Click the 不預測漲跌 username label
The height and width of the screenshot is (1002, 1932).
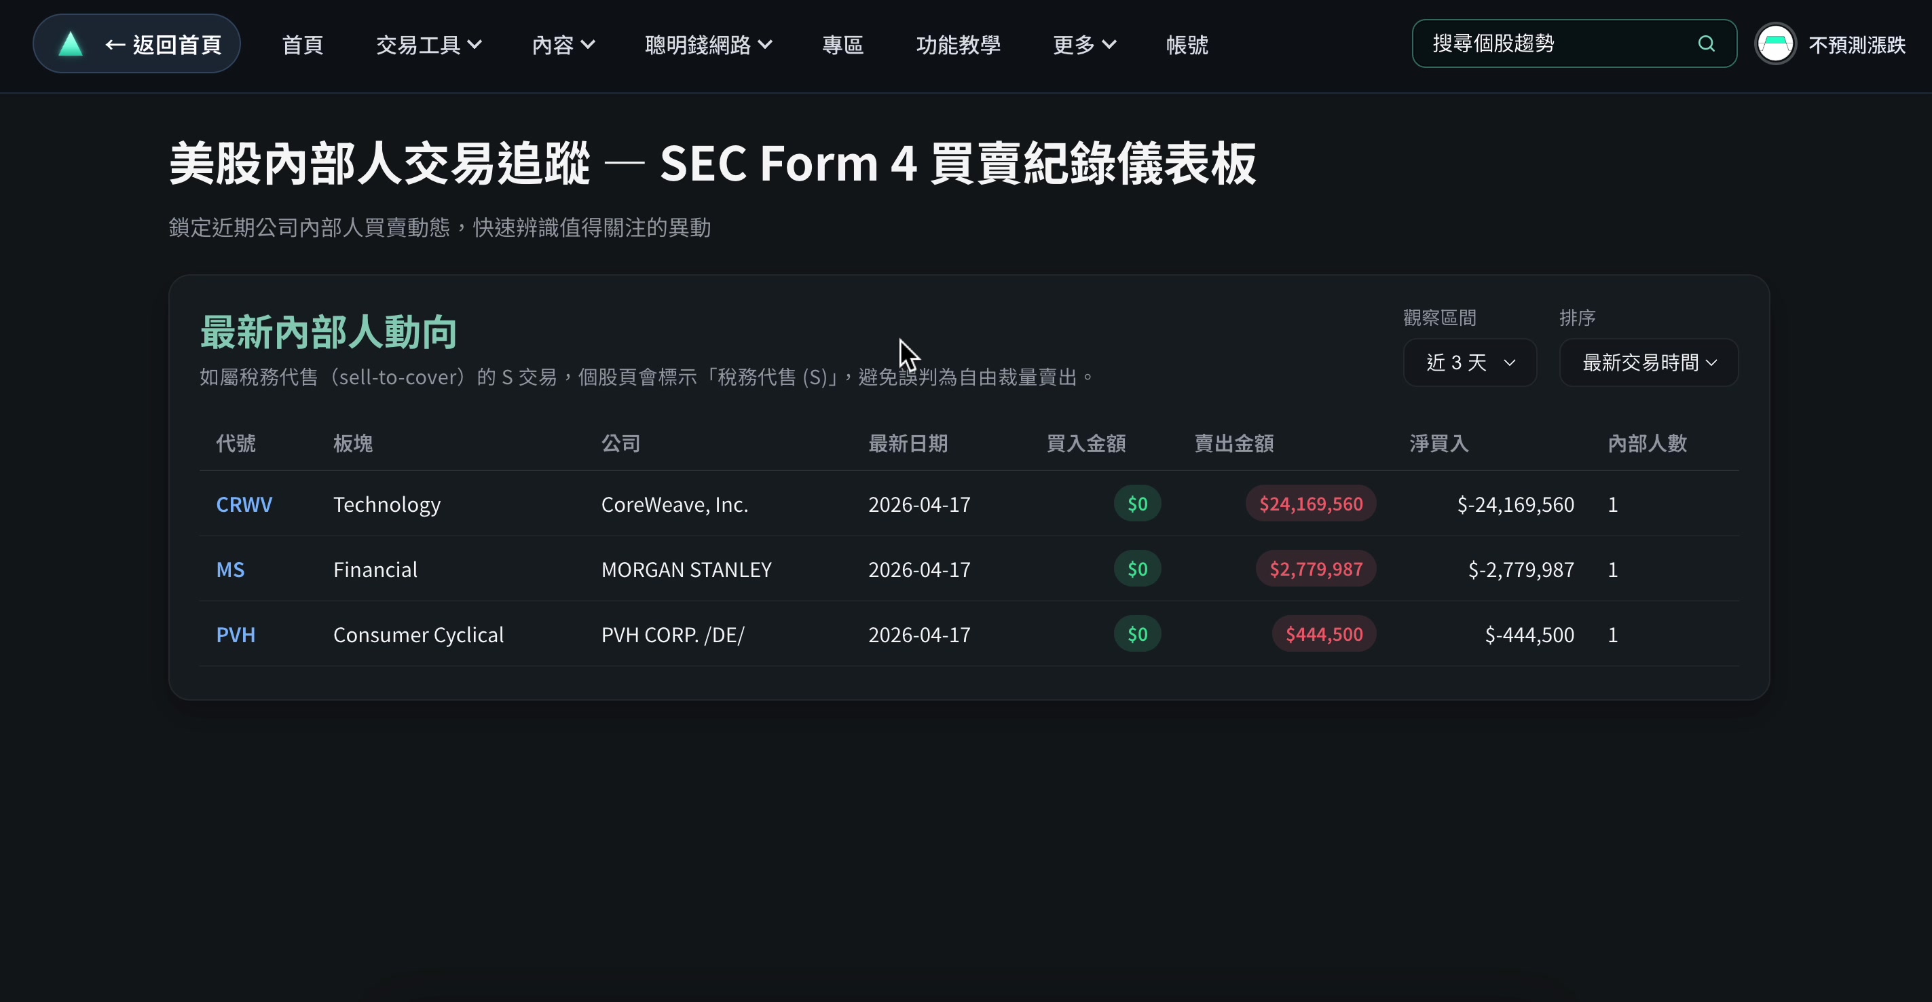(x=1857, y=45)
